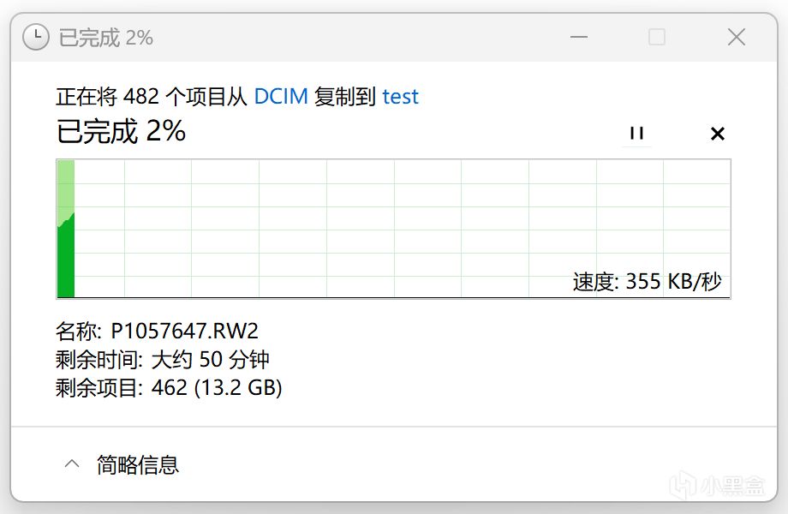
Task: Close the copy progress window
Action: click(x=736, y=37)
